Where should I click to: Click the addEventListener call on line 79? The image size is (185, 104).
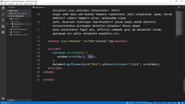114,64
